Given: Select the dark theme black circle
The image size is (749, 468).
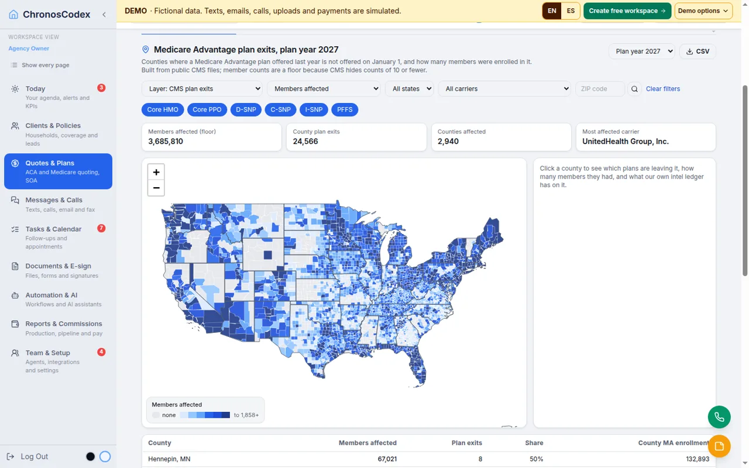Looking at the screenshot, I should pyautogui.click(x=91, y=457).
